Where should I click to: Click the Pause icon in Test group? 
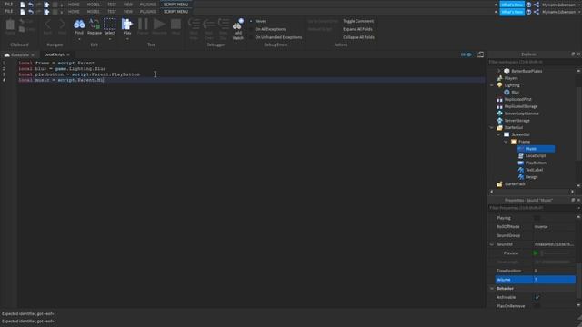(143, 25)
